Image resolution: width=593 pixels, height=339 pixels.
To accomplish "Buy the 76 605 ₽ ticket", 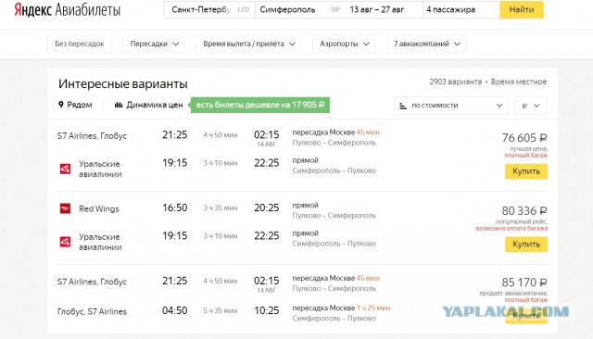I will pyautogui.click(x=526, y=171).
